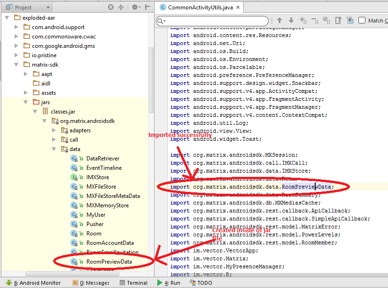
Task: Open the Android Monitor tool window
Action: [33, 283]
